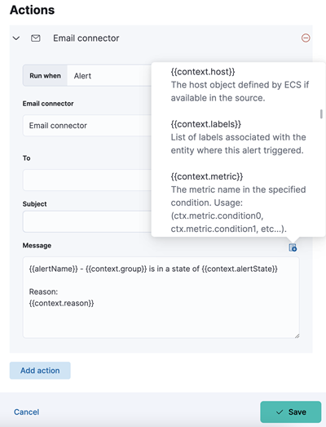Click the metric name usage description
The height and width of the screenshot is (427, 326).
click(238, 209)
